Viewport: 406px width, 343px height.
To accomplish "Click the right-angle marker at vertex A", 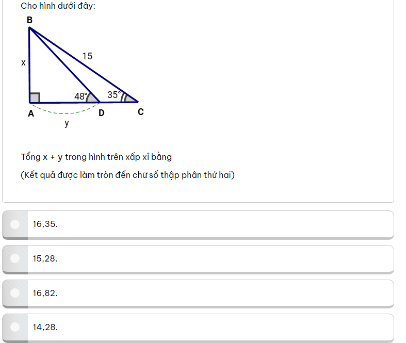I will click(35, 97).
